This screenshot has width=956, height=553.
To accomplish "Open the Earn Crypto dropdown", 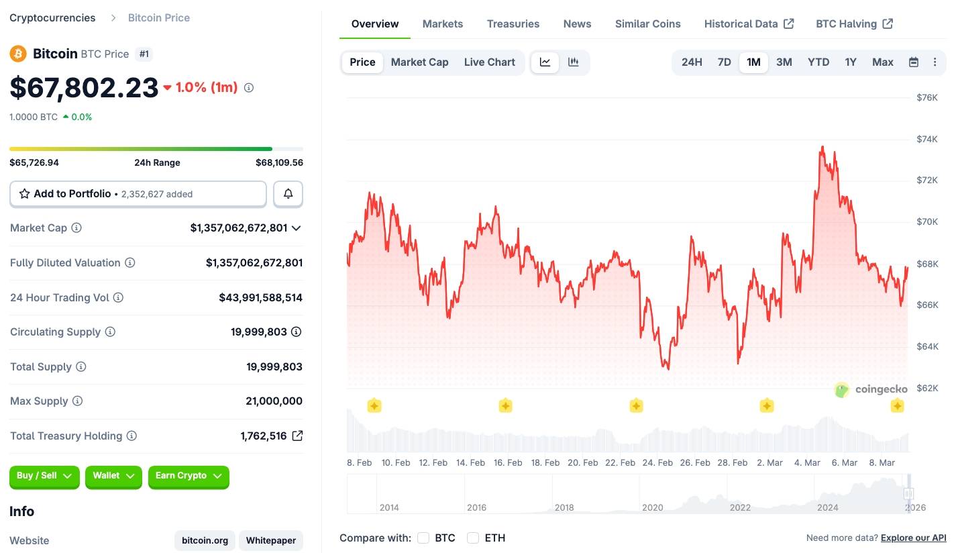I will coord(189,476).
